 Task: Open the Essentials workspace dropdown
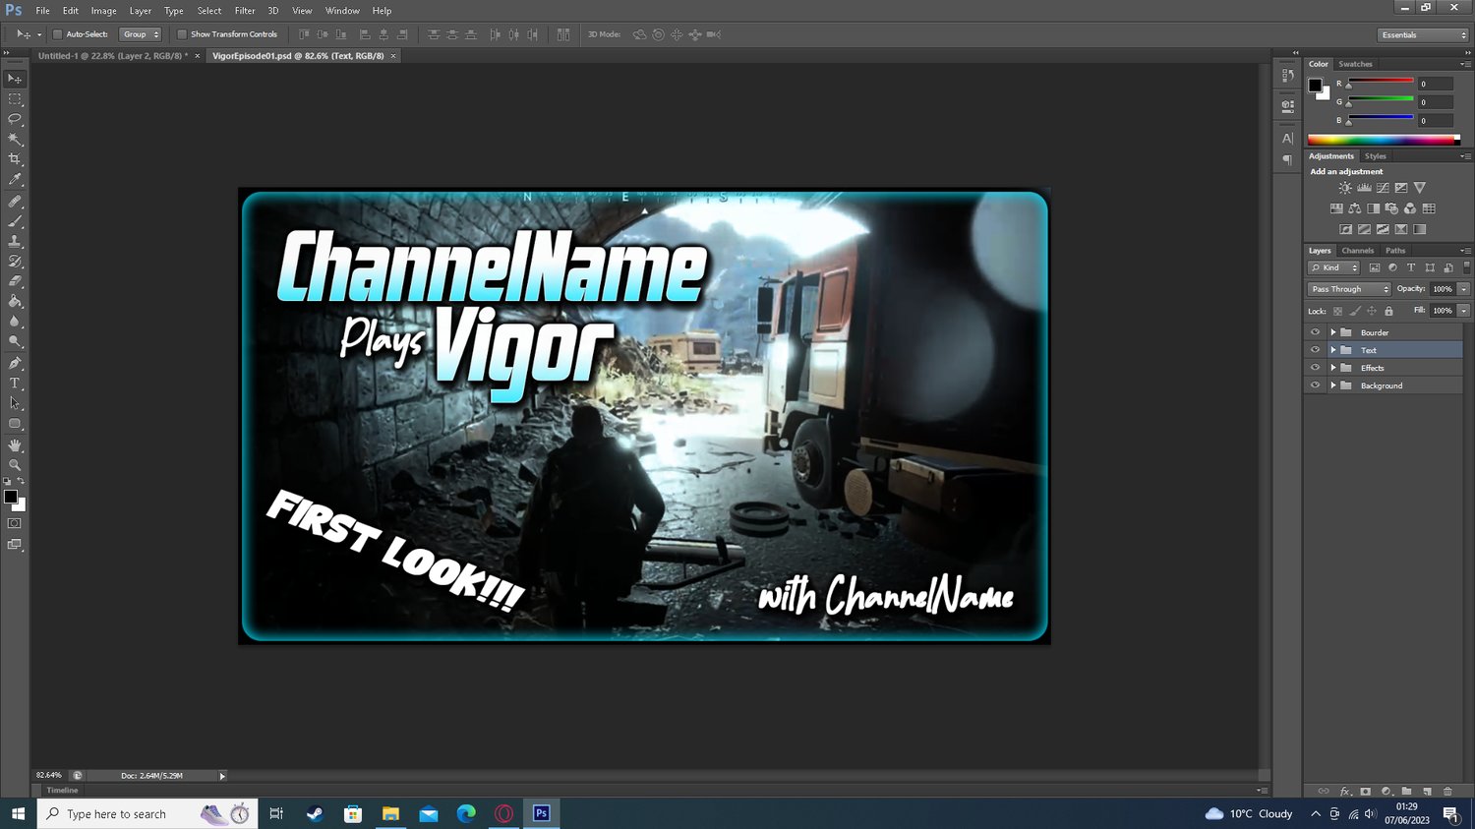pyautogui.click(x=1422, y=34)
